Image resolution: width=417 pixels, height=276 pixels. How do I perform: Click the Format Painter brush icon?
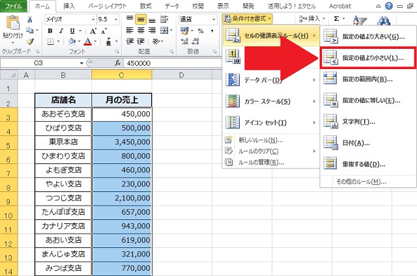click(x=30, y=41)
